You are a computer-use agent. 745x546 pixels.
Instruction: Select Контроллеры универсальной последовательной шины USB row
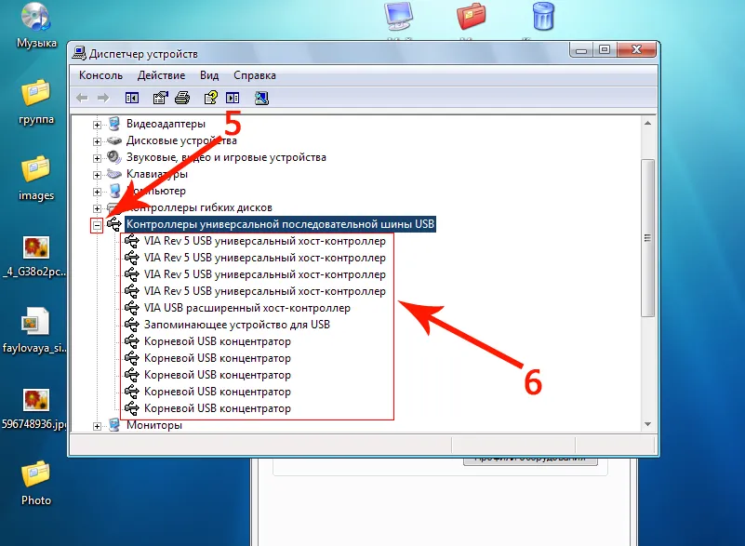(x=280, y=224)
